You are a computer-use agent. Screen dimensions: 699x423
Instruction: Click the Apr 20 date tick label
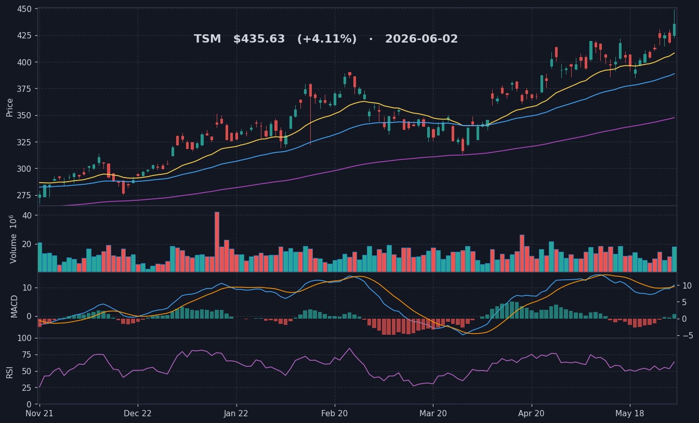532,414
